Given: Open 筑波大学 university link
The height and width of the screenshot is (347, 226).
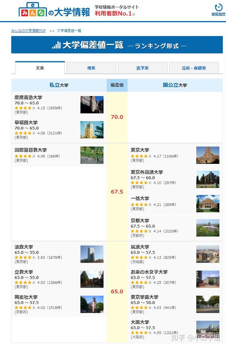Looking at the screenshot, I should pyautogui.click(x=140, y=247).
